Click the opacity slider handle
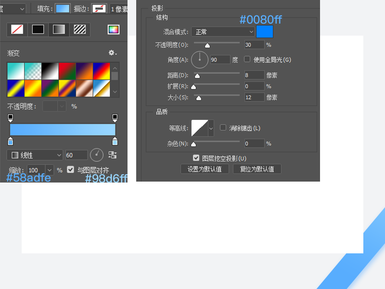The image size is (385, 289). point(207,45)
